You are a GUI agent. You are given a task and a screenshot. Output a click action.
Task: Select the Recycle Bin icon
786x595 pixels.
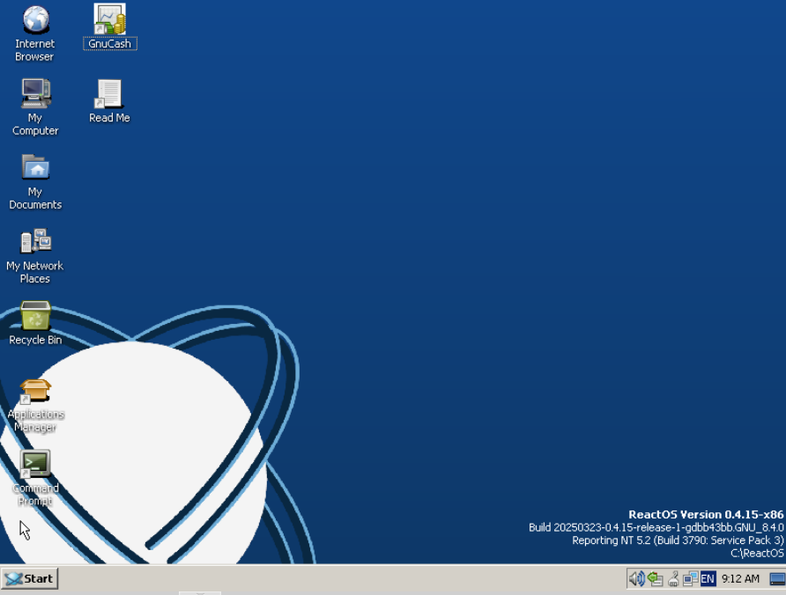pos(35,317)
